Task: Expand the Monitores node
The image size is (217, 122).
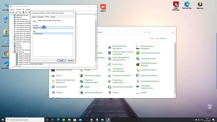Action: pos(13,48)
